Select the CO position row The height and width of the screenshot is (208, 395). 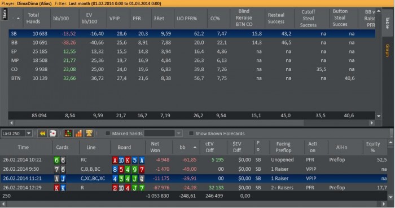tap(192, 69)
